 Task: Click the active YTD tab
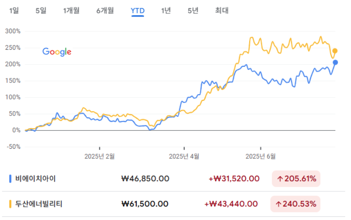(138, 11)
